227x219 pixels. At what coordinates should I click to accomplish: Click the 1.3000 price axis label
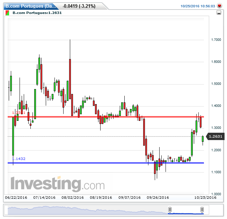(216, 128)
